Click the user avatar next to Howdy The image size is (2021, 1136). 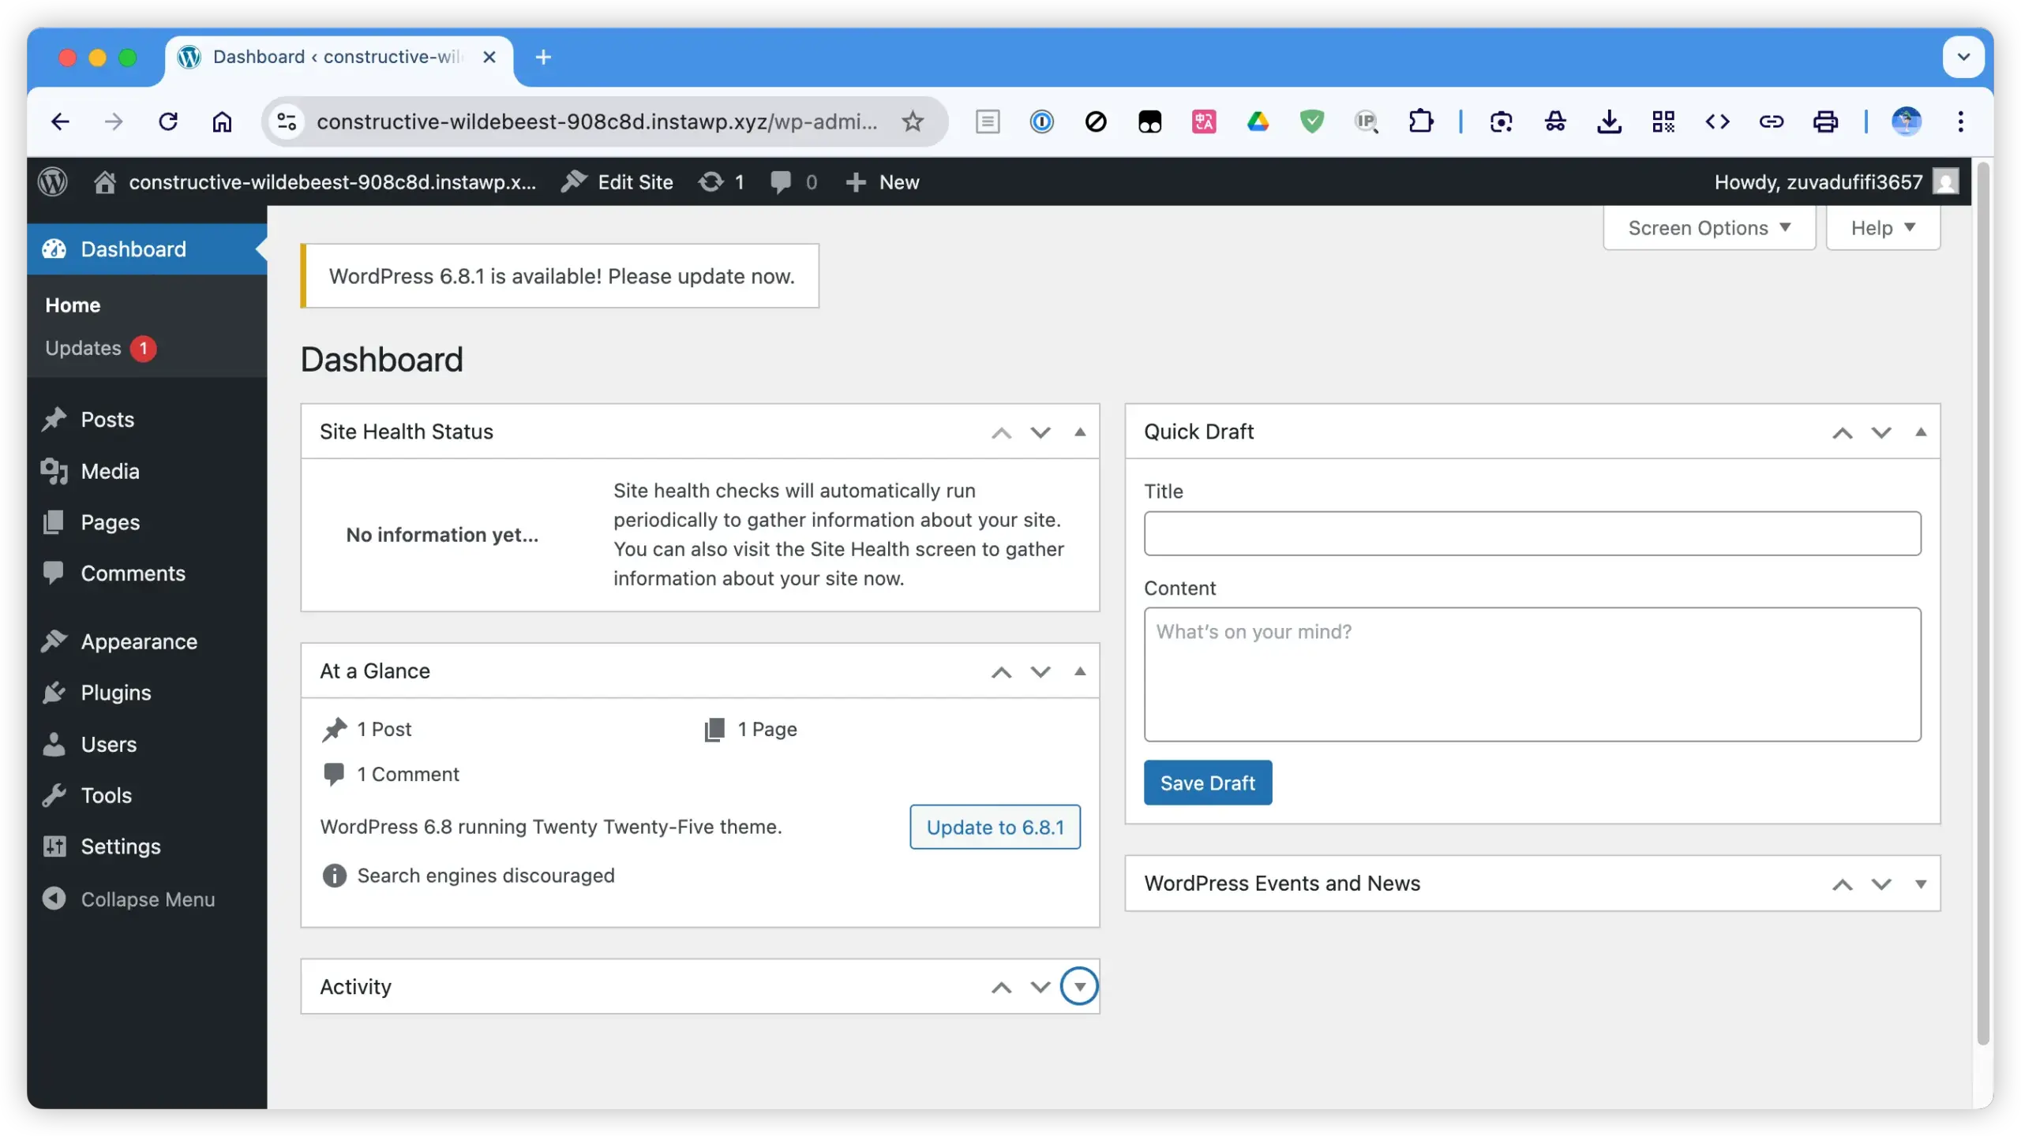(1945, 182)
